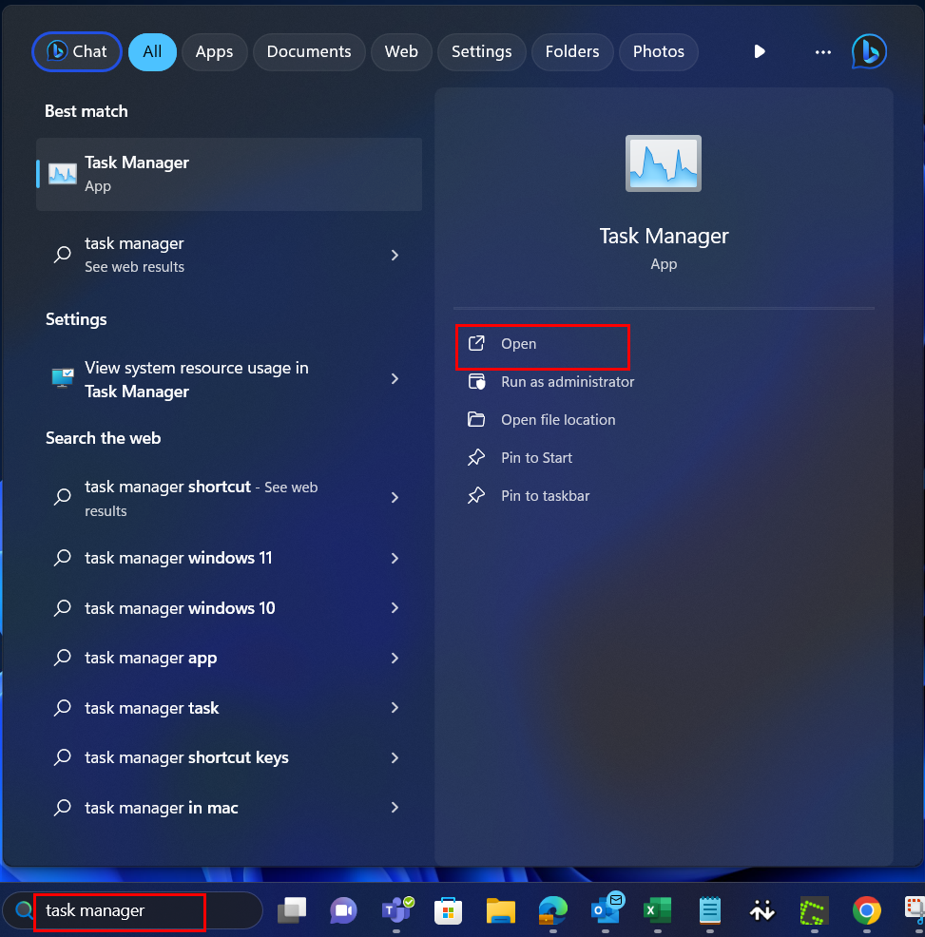The height and width of the screenshot is (937, 925).
Task: Open 'View system resource usage in Task Manager' setting
Action: 229,379
